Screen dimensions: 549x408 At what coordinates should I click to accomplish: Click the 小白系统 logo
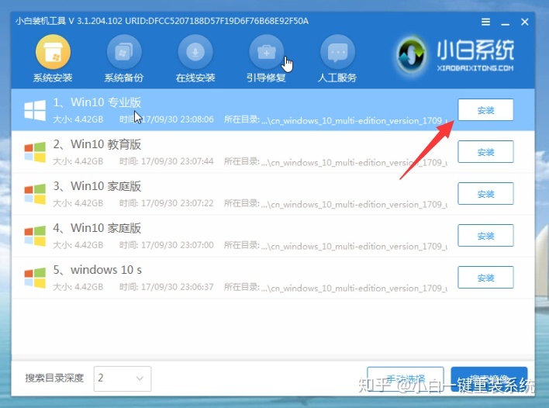click(x=455, y=54)
